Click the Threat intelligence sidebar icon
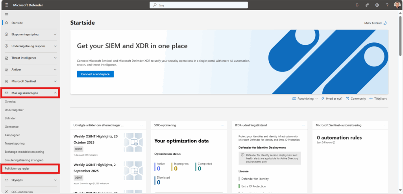This screenshot has width=403, height=194. (x=7, y=58)
